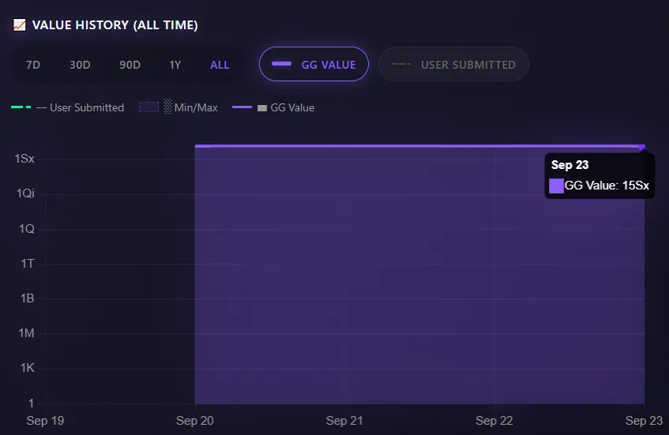Click the 1Sx y-axis label
Screen dimensions: 669x435
pyautogui.click(x=24, y=159)
